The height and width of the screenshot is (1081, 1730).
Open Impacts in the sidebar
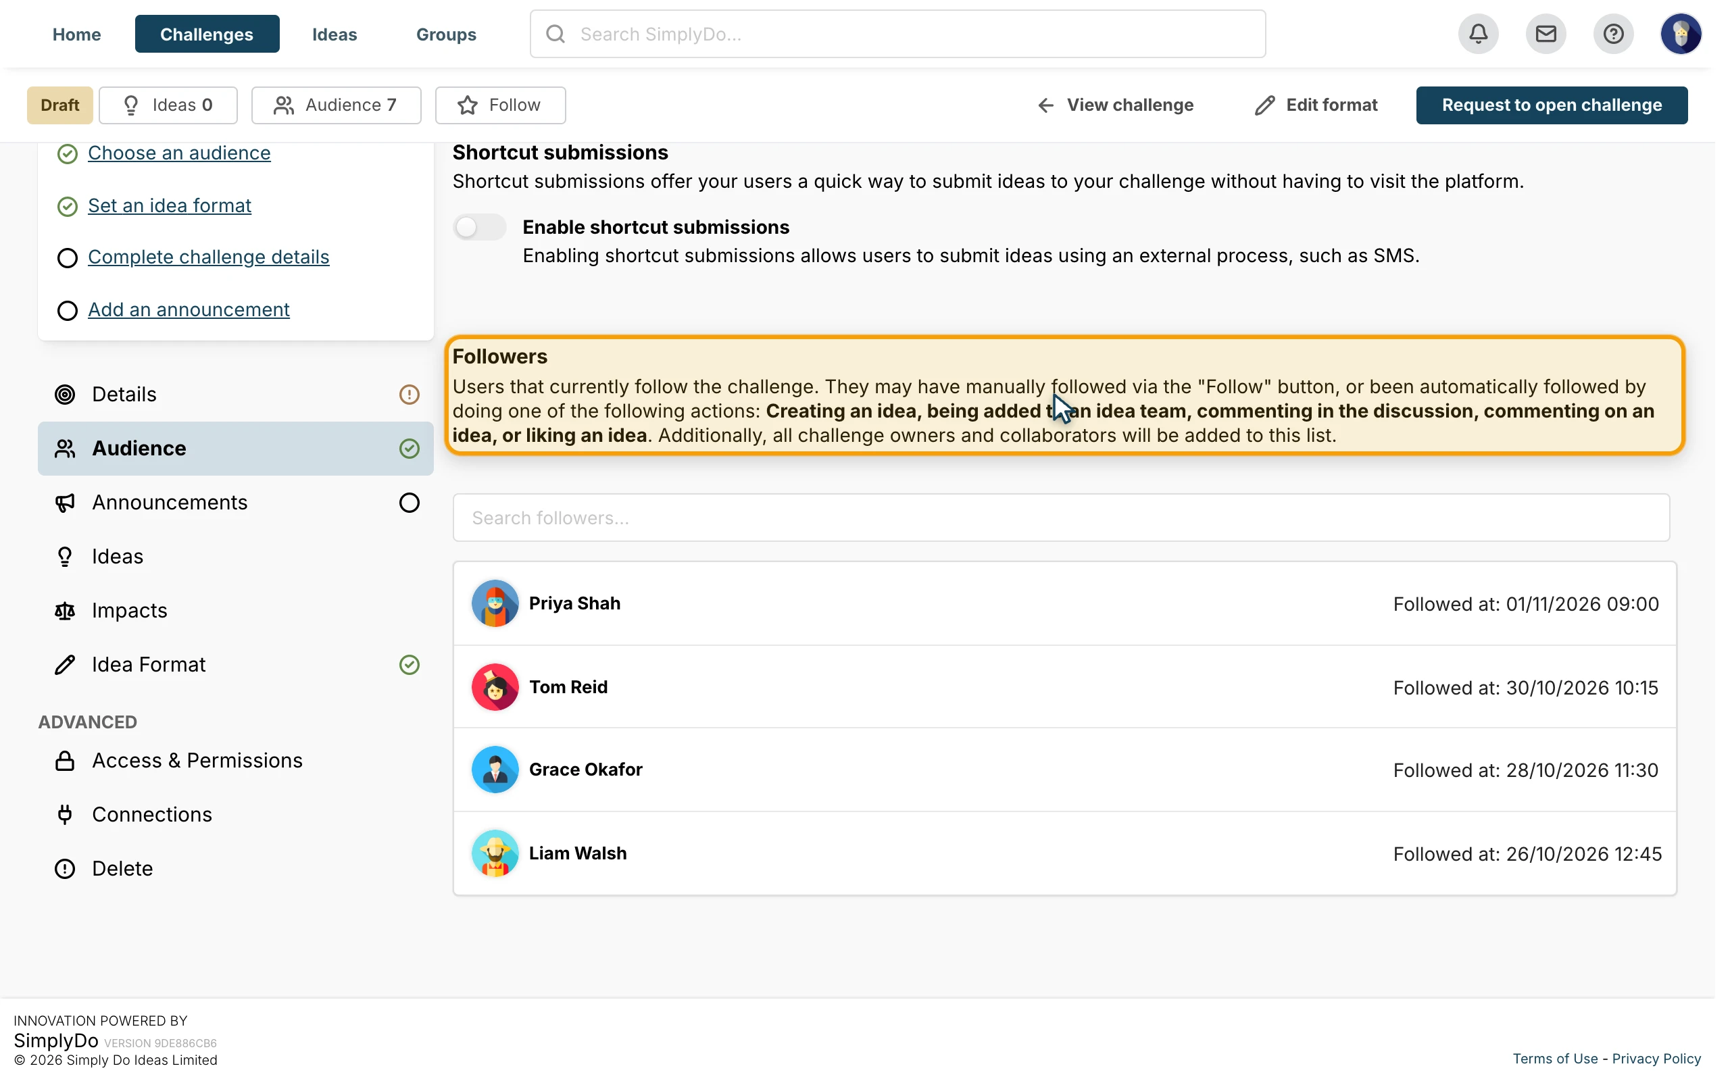coord(235,611)
